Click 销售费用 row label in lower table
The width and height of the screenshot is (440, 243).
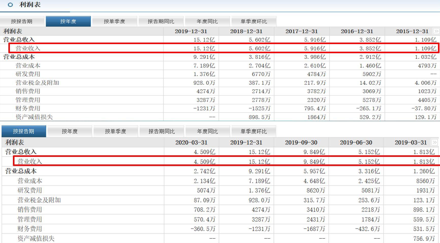[30, 210]
